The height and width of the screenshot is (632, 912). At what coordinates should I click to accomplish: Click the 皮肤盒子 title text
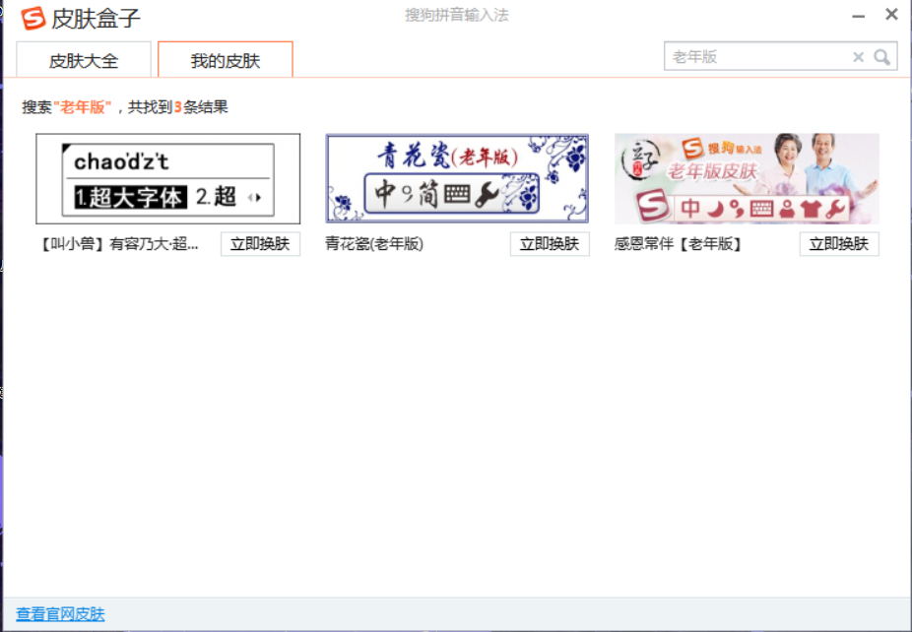pos(96,19)
